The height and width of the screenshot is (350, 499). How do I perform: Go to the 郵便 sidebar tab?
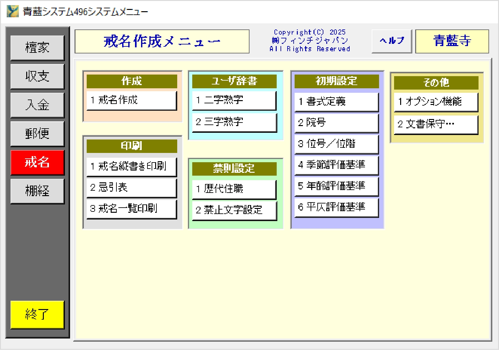(x=37, y=134)
